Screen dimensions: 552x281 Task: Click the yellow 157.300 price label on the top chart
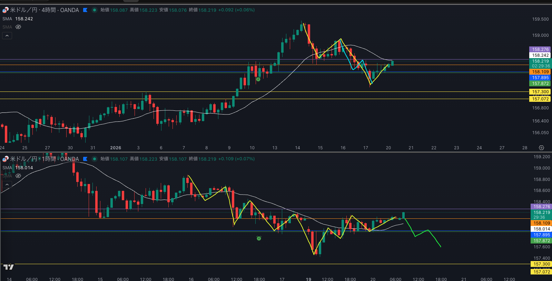click(x=540, y=92)
